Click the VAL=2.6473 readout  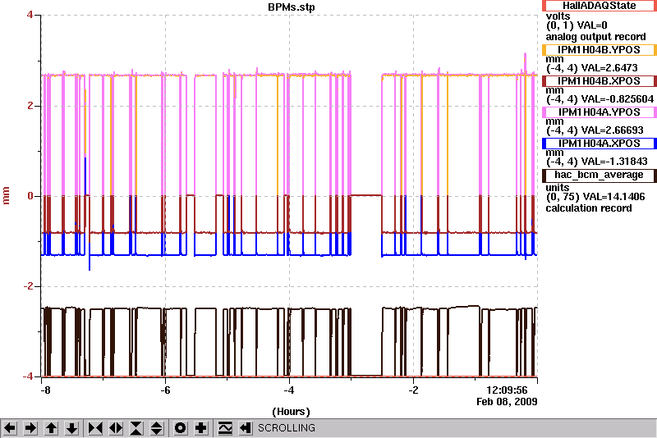pyautogui.click(x=609, y=68)
